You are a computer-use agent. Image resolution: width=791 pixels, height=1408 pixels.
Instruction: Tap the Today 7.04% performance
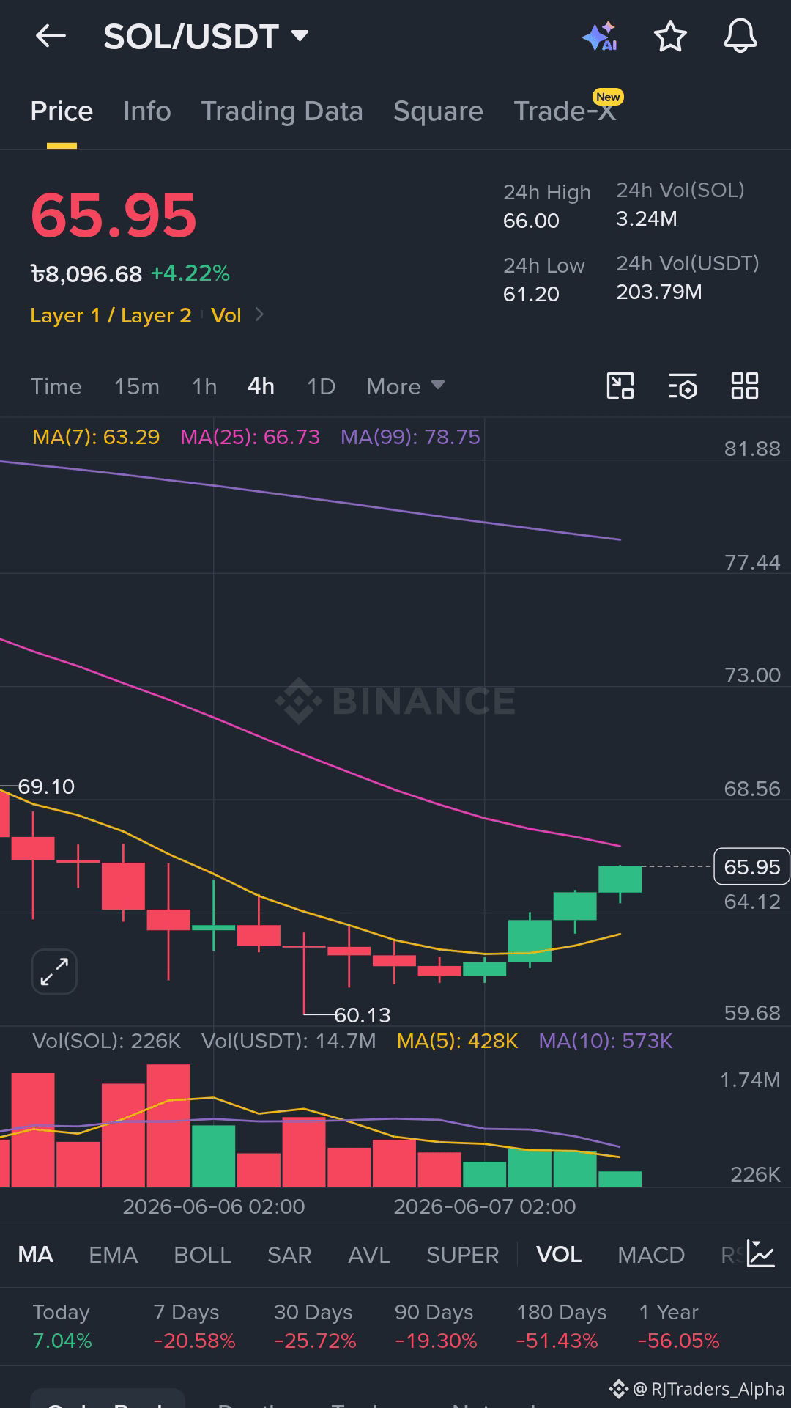(62, 1326)
